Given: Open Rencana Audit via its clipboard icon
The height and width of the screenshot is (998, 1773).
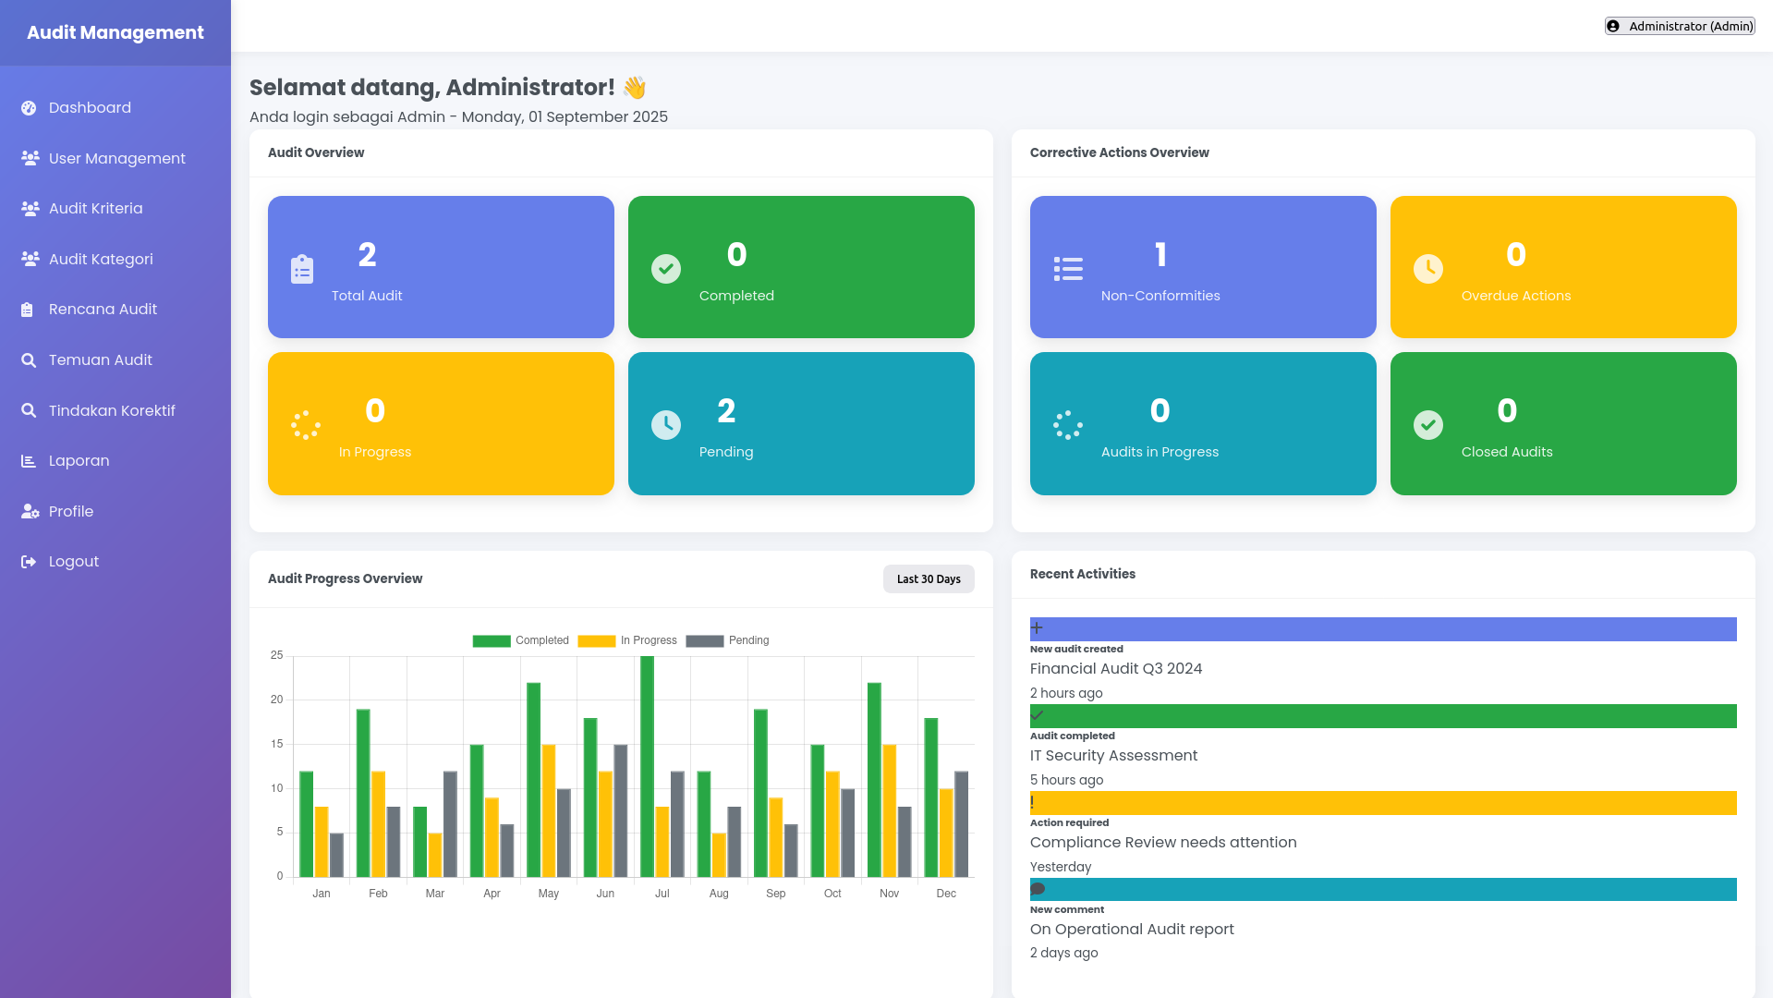Looking at the screenshot, I should [29, 309].
